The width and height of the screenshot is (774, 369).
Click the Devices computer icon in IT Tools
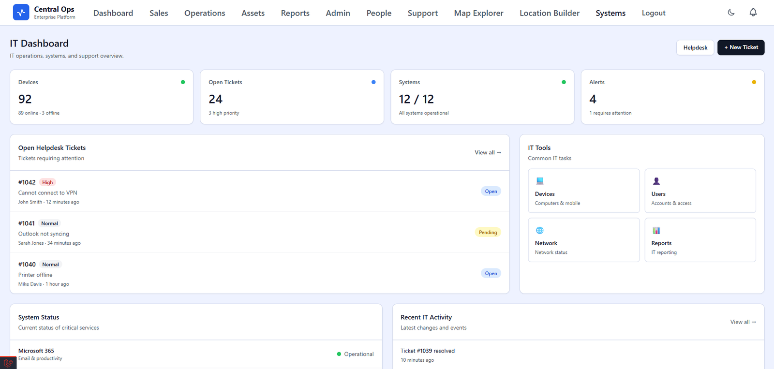click(540, 181)
